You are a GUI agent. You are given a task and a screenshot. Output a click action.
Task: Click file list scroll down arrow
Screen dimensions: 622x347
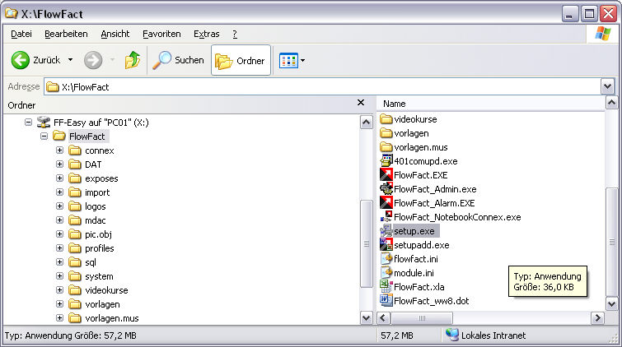point(611,304)
